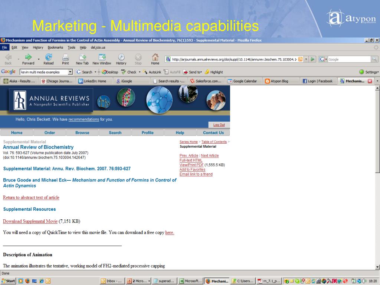Click the Back arrow toolbar icon
Viewport: 380px width, 285px height.
click(8, 57)
